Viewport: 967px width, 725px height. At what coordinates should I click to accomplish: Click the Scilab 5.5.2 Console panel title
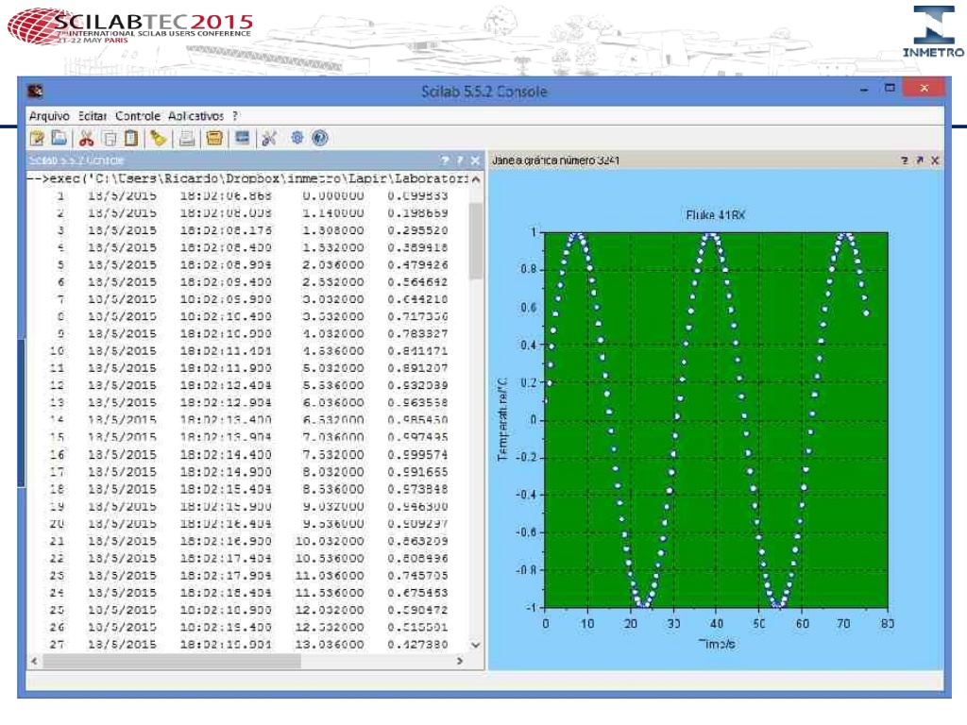[x=76, y=160]
